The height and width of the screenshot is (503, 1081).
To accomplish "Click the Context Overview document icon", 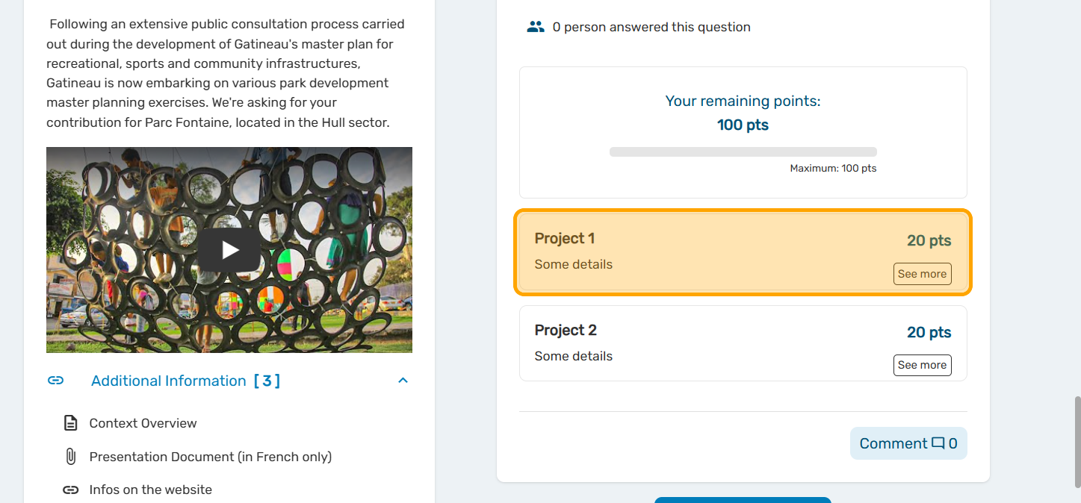I will point(70,423).
